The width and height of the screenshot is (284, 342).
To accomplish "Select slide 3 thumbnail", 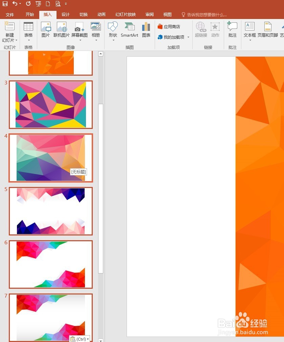I will point(51,105).
